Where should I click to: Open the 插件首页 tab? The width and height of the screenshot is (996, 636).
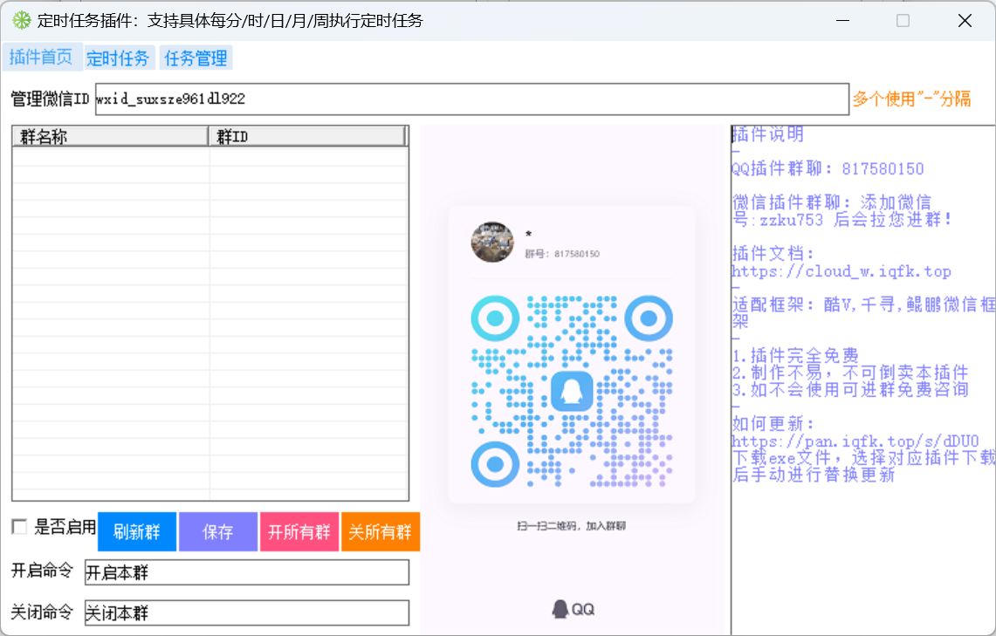[42, 58]
